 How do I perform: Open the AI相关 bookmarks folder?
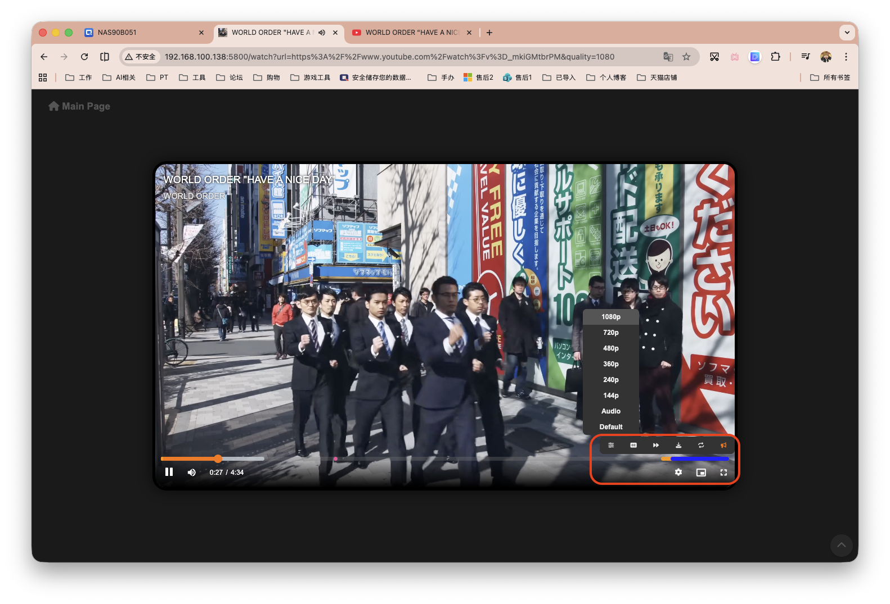[x=119, y=78]
